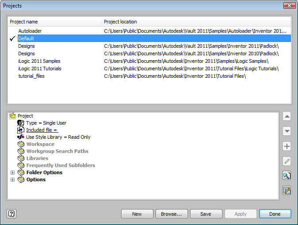Click the Project folder icon in tree

[12, 116]
